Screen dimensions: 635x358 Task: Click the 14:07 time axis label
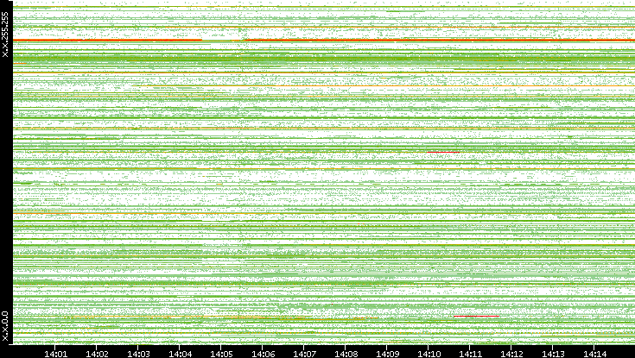304,354
